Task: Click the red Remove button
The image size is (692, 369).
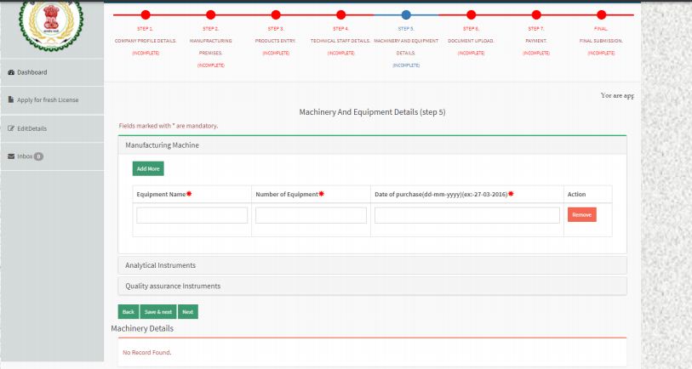Action: click(x=581, y=215)
